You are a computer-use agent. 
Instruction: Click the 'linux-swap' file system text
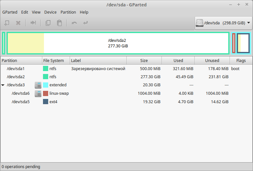pyautogui.click(x=59, y=93)
